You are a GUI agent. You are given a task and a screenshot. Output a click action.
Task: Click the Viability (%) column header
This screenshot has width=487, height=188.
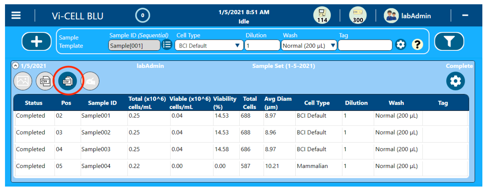click(x=225, y=103)
